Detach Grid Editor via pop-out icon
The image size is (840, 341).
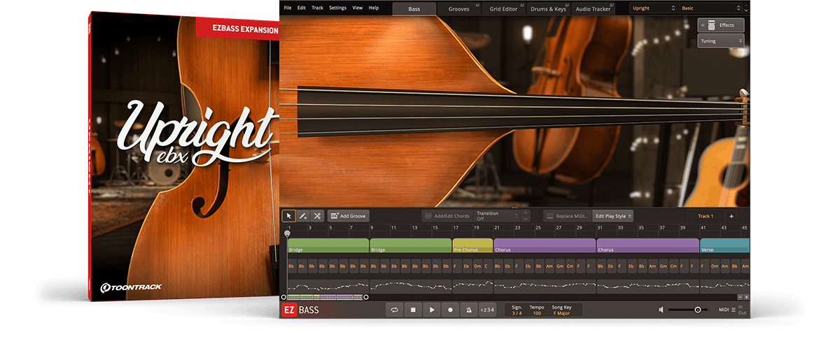pyautogui.click(x=522, y=5)
